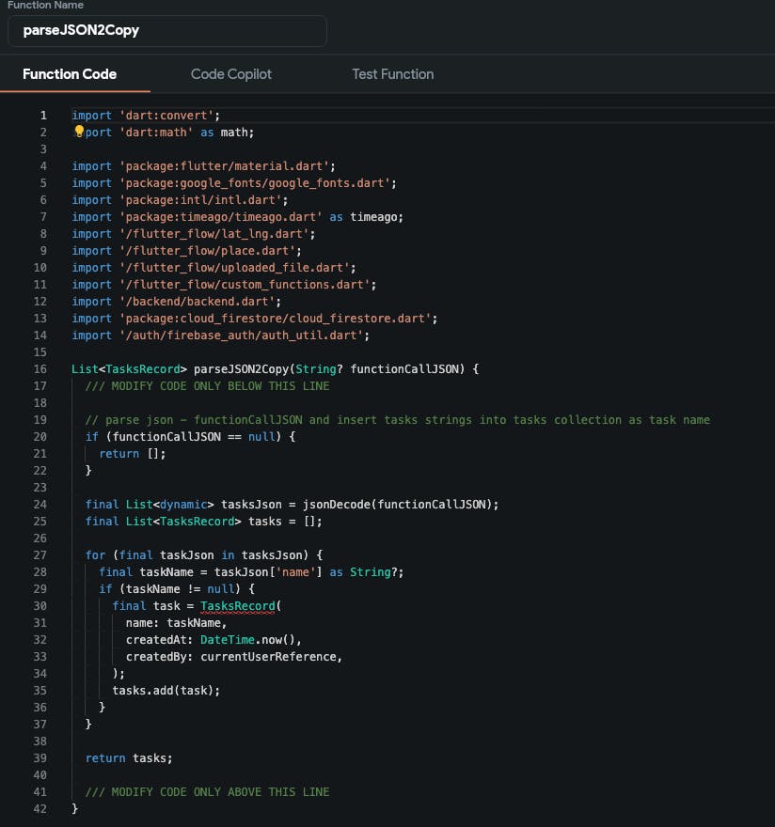
Task: Click the 'return tasks;' statement
Action: pos(129,758)
